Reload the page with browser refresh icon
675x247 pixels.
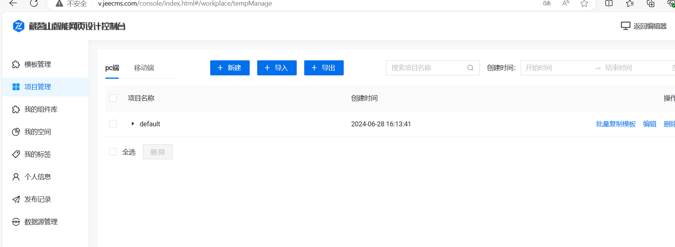(34, 3)
